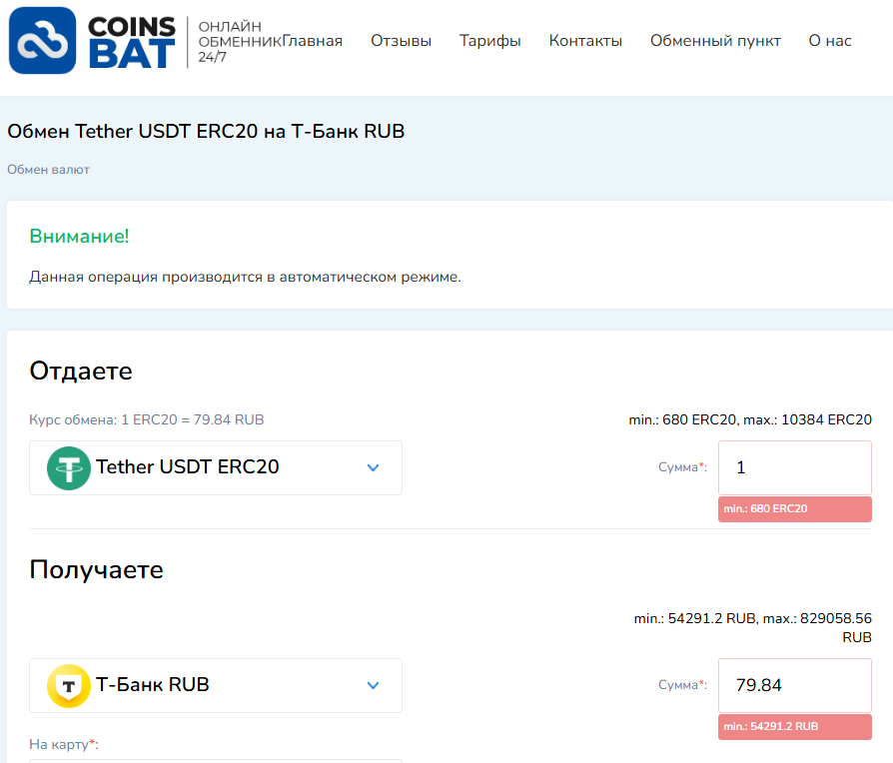The image size is (893, 763).
Task: Select the Tether USDT coin icon
Action: 67,467
